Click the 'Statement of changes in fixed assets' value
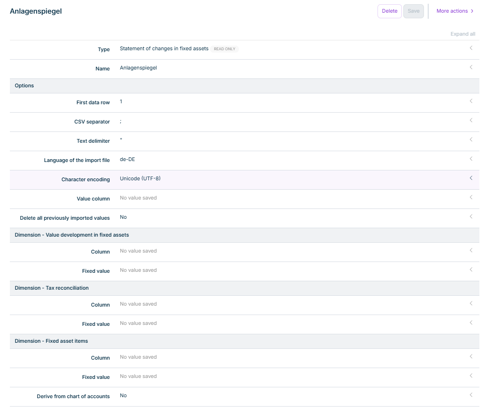Image resolution: width=493 pixels, height=408 pixels. coord(164,48)
